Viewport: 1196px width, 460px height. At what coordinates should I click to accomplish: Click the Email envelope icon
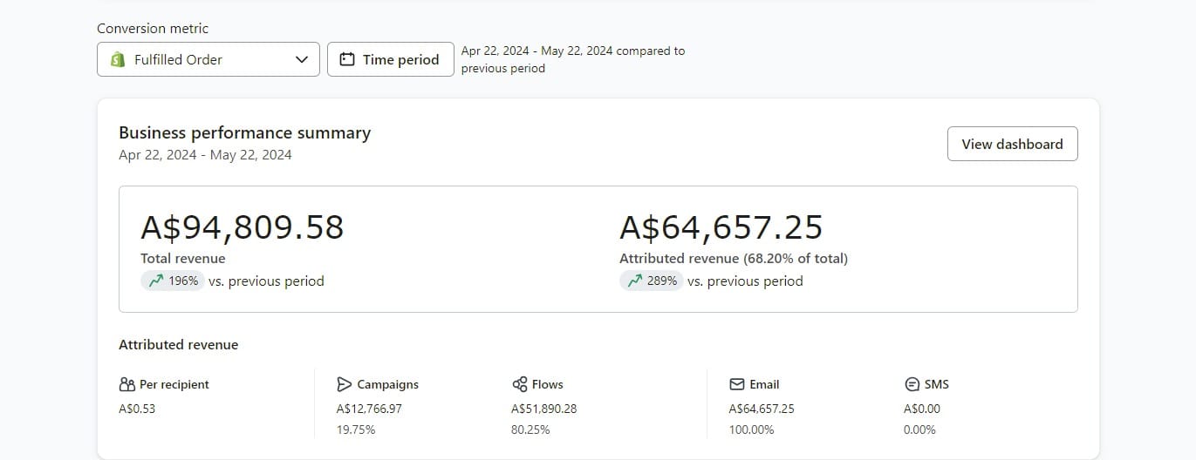coord(736,384)
